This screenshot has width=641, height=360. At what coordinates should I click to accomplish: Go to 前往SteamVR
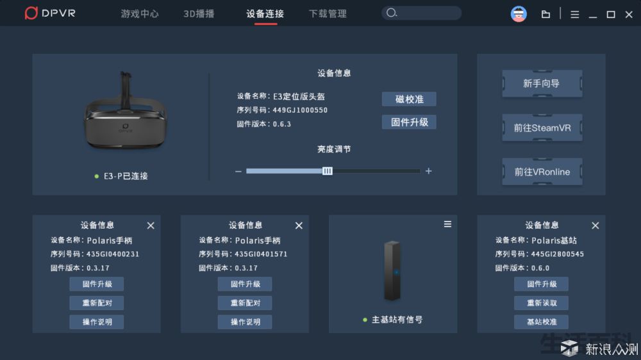coord(542,128)
